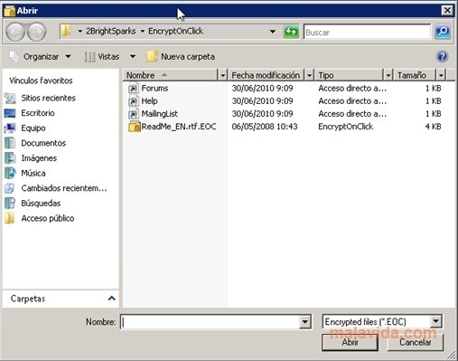Click EncryptOnClick in the address path
This screenshot has height=361, width=458.
pos(176,31)
